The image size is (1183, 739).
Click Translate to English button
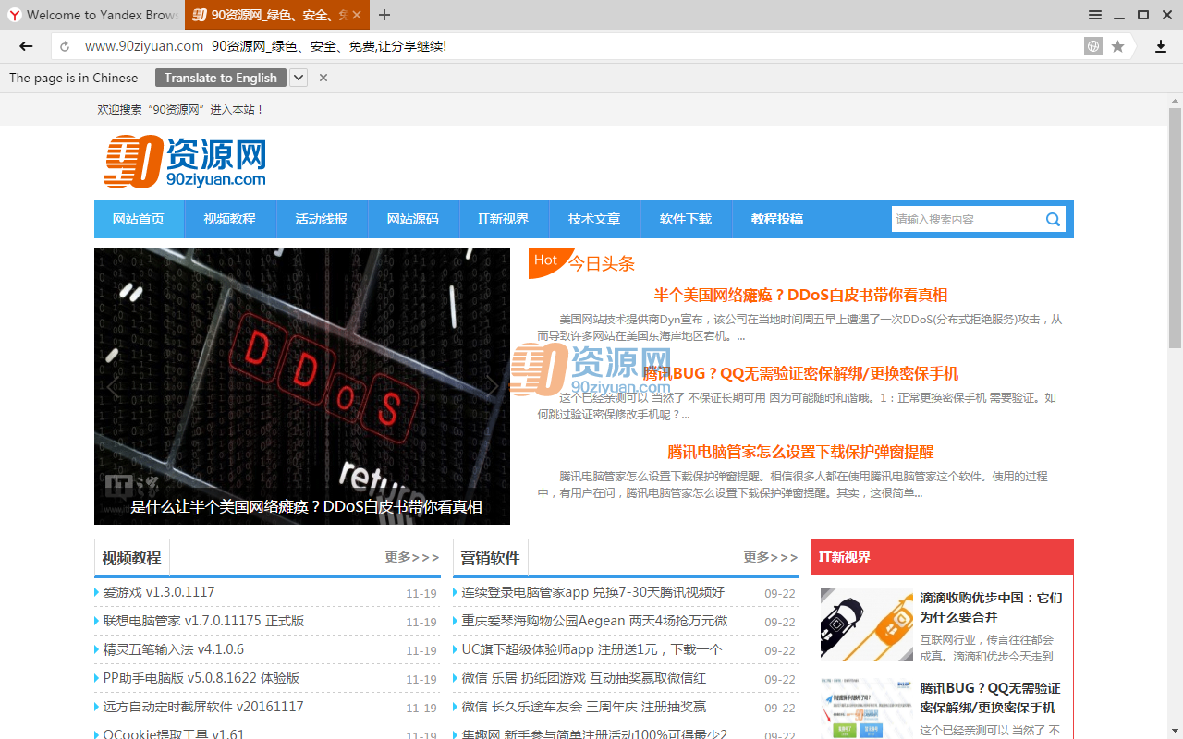pos(221,78)
